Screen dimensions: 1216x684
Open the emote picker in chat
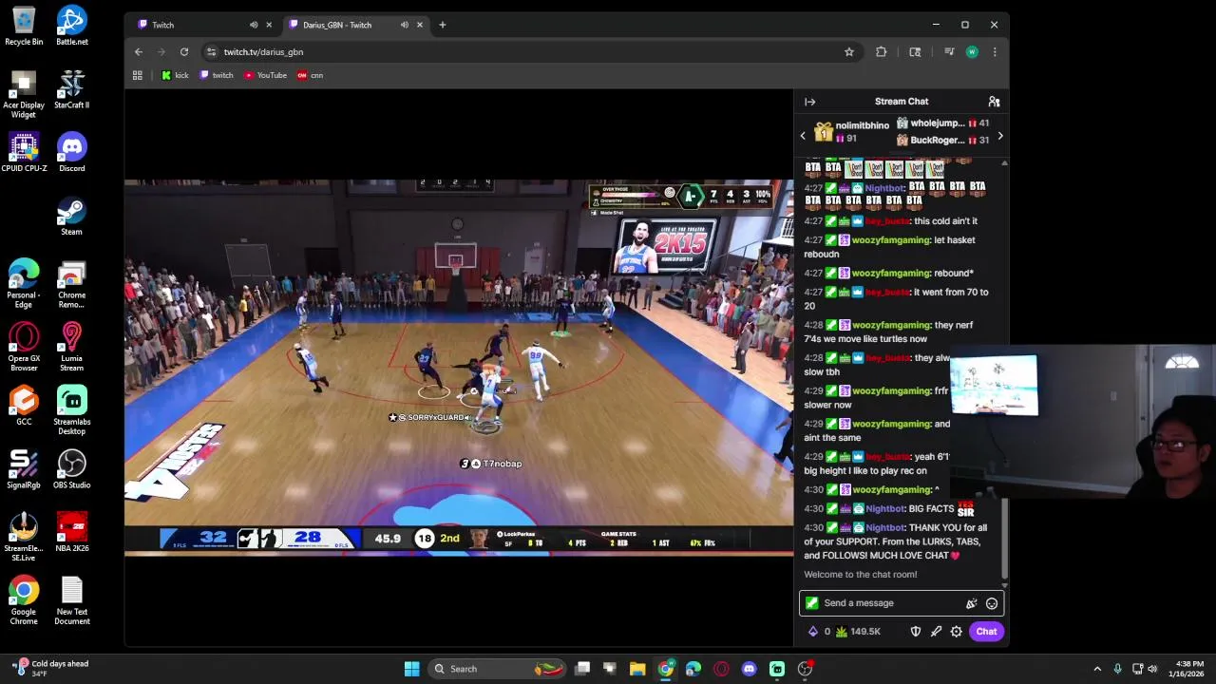(992, 603)
